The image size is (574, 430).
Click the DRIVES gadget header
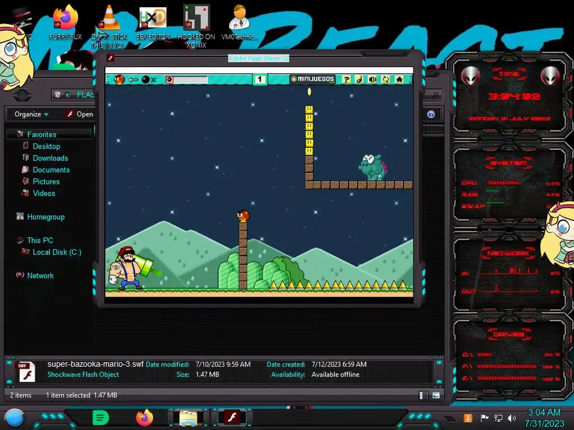(x=508, y=334)
